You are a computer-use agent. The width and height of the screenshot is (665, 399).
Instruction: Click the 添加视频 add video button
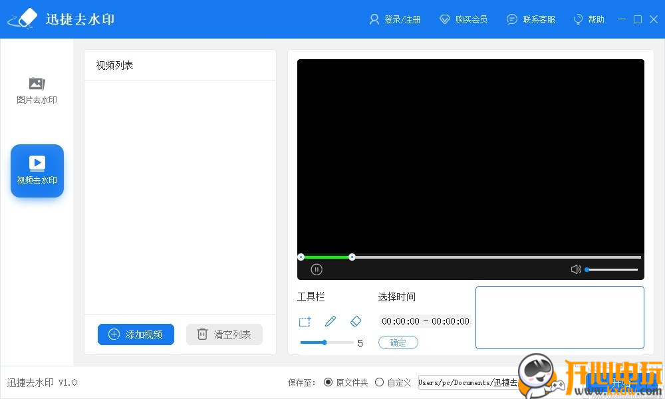click(136, 334)
